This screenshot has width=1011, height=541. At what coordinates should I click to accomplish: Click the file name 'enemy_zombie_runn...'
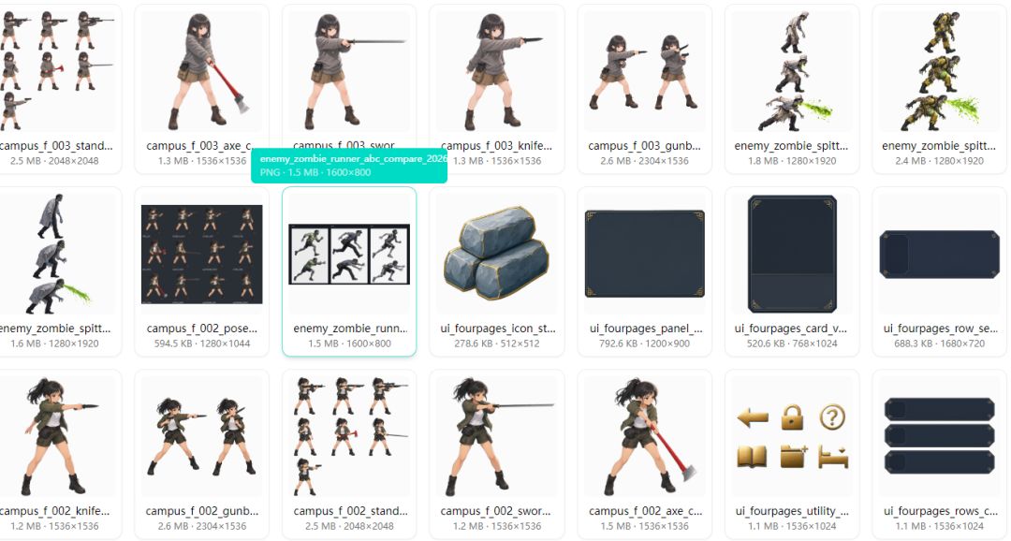(349, 329)
